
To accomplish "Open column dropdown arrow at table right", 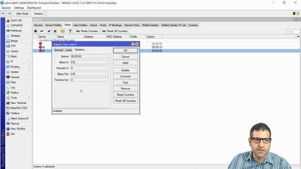I will click(x=298, y=37).
